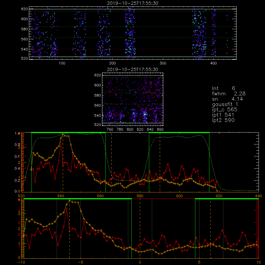Click the bright cyan spot in middle image
265x265 pixels.
(144, 114)
